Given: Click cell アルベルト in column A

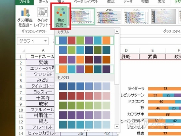Looking at the screenshot, I should [x=40, y=127].
